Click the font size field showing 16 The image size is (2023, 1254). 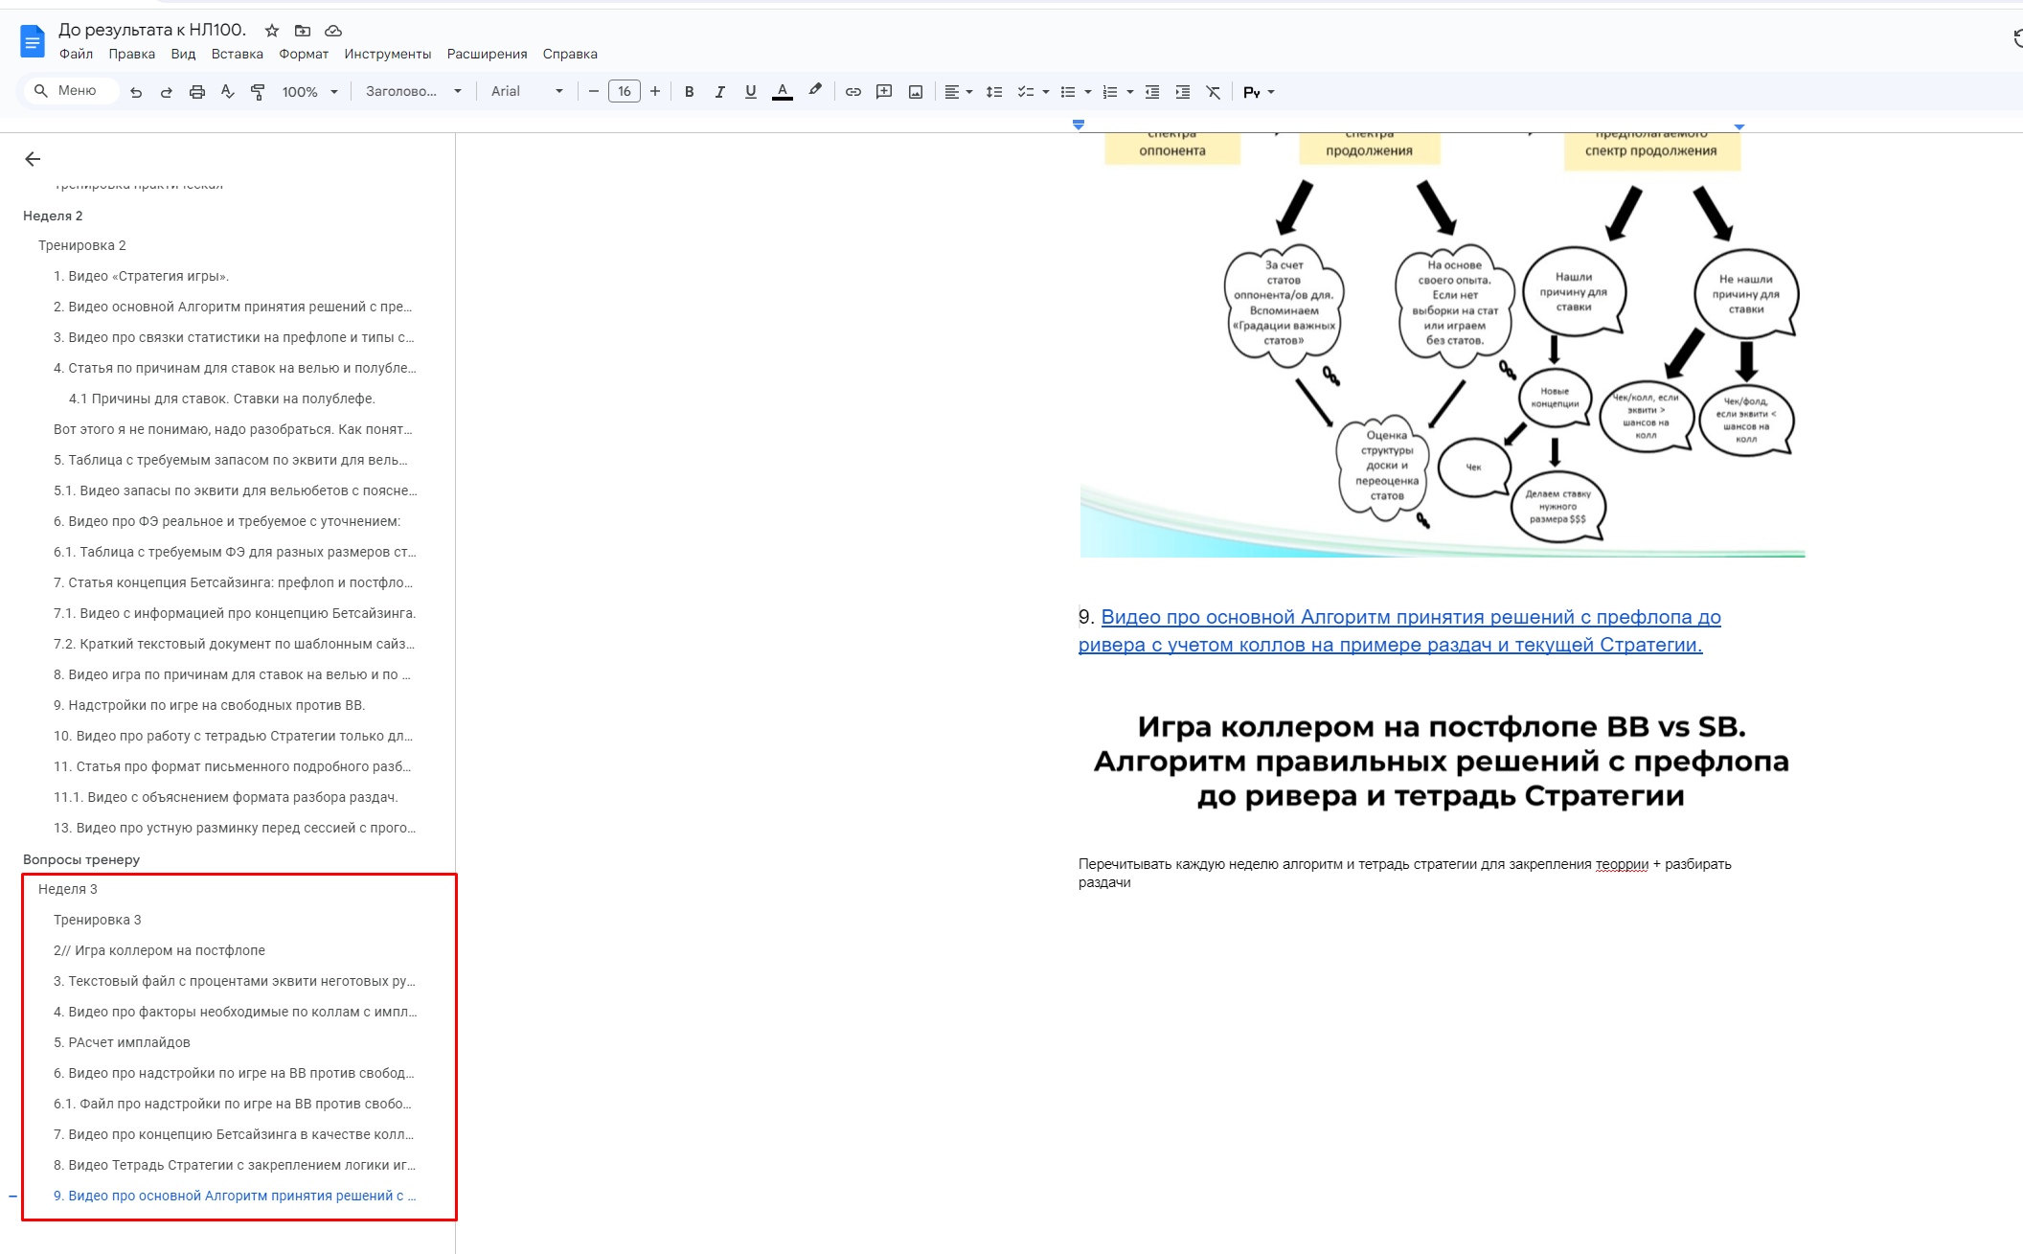coord(625,91)
